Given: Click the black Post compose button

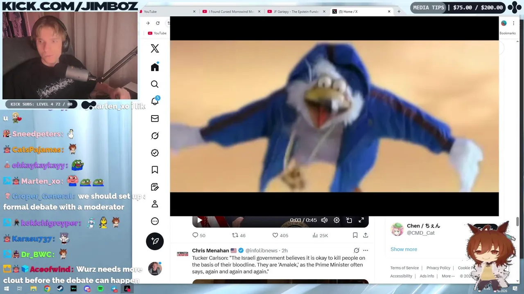Looking at the screenshot, I should click(x=155, y=241).
